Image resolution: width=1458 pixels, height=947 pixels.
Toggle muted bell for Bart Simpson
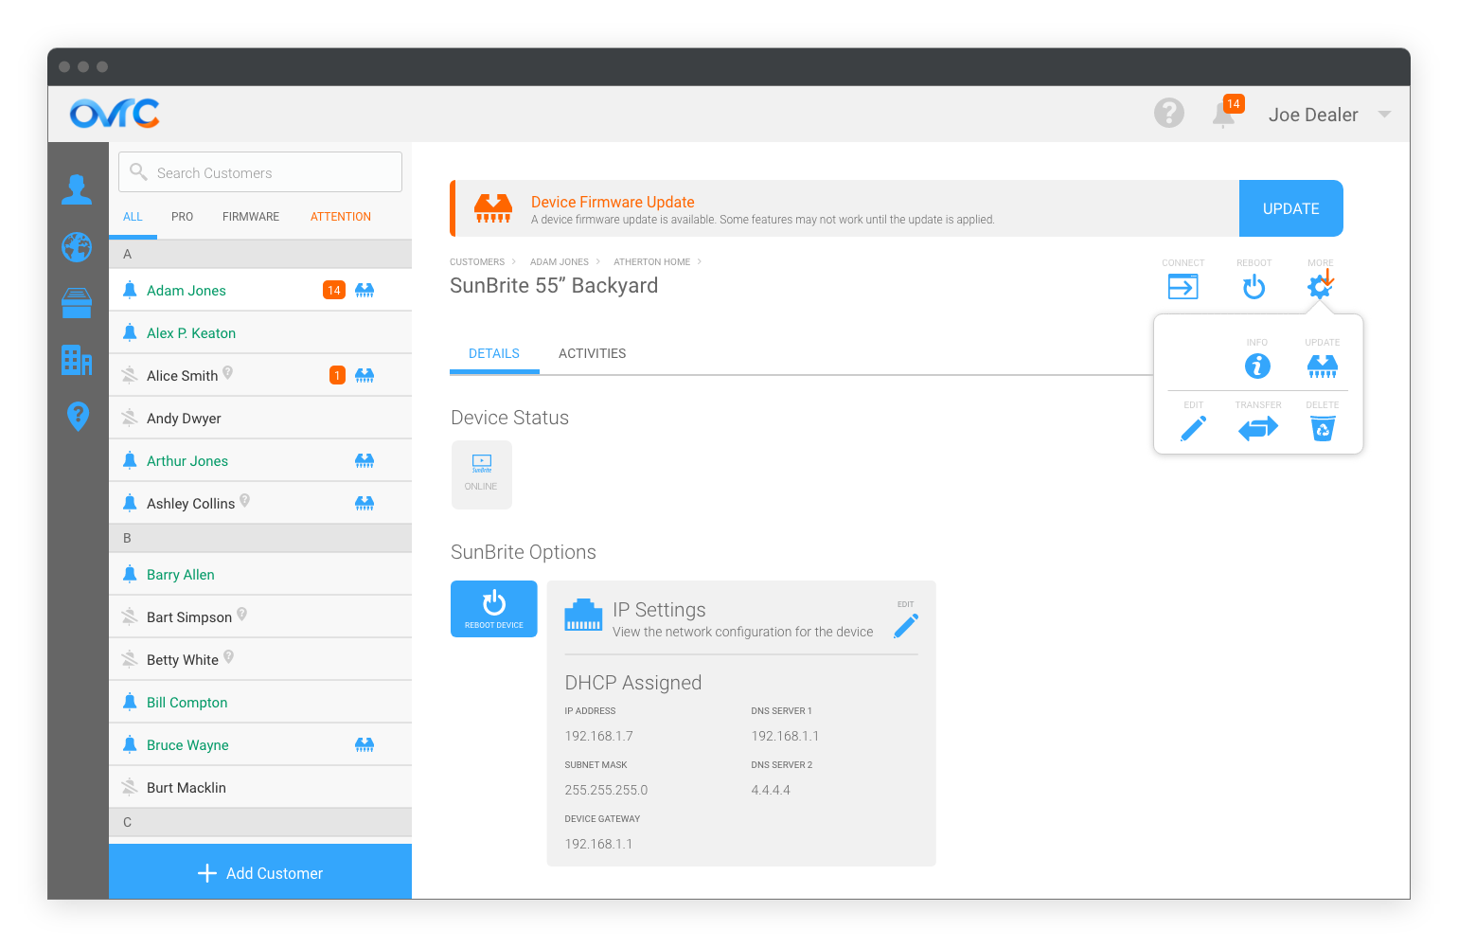click(x=130, y=616)
